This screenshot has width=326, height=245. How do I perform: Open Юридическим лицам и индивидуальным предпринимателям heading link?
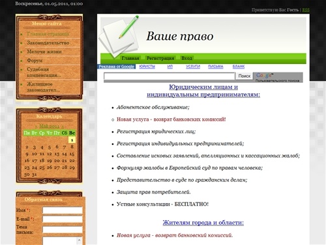tap(203, 91)
